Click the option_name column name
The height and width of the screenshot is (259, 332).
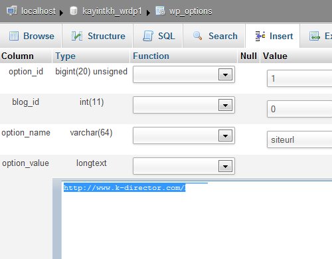[x=26, y=133]
